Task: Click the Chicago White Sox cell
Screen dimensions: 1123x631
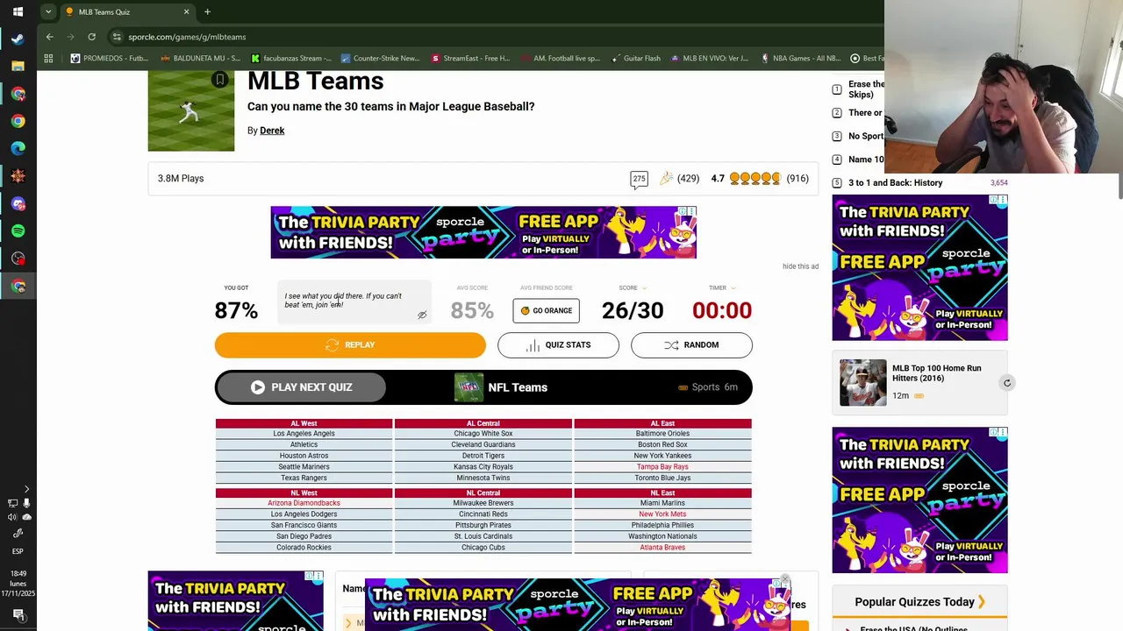Action: coord(483,434)
